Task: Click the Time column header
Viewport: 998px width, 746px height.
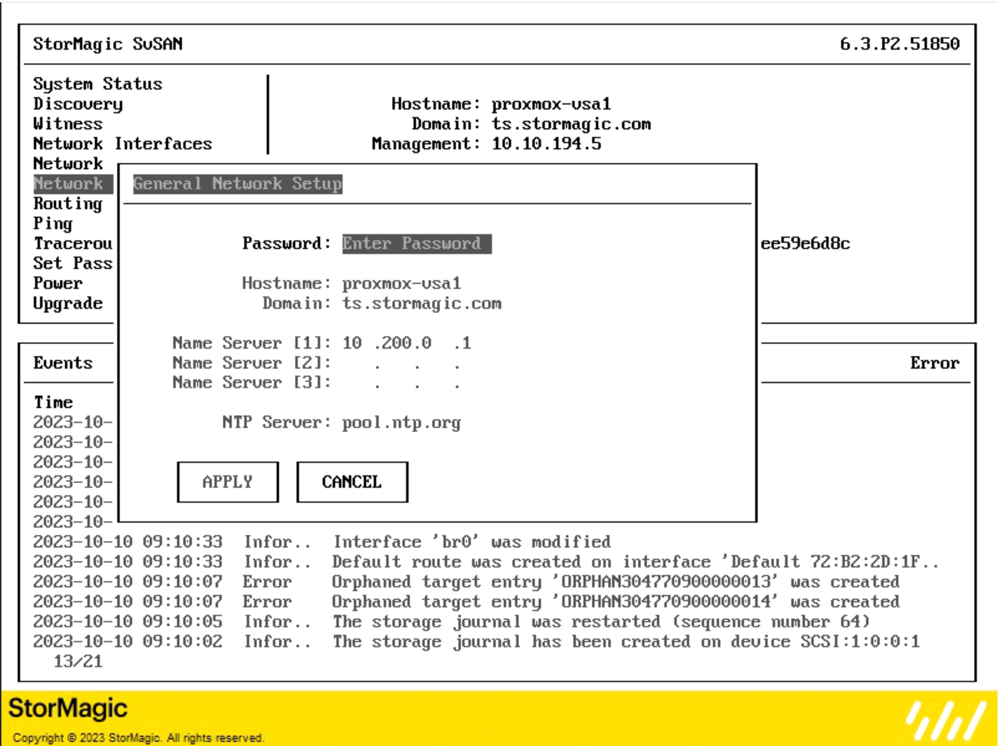Action: [x=53, y=402]
